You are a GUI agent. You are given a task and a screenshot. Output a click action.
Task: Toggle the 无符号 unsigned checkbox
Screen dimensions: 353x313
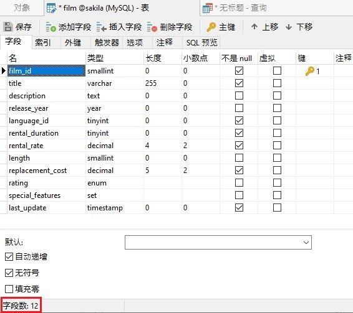(9, 273)
